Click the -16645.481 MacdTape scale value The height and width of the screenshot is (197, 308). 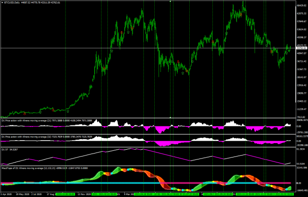click(x=302, y=191)
